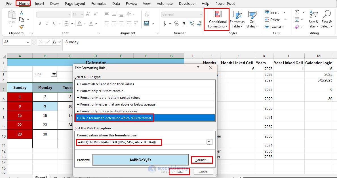Screen dimensions: 337x178
Task: Open Find & Select menu
Action: coord(327,20)
